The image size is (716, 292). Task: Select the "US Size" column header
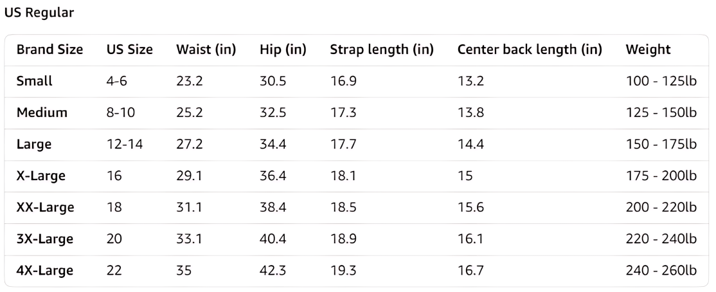(130, 50)
